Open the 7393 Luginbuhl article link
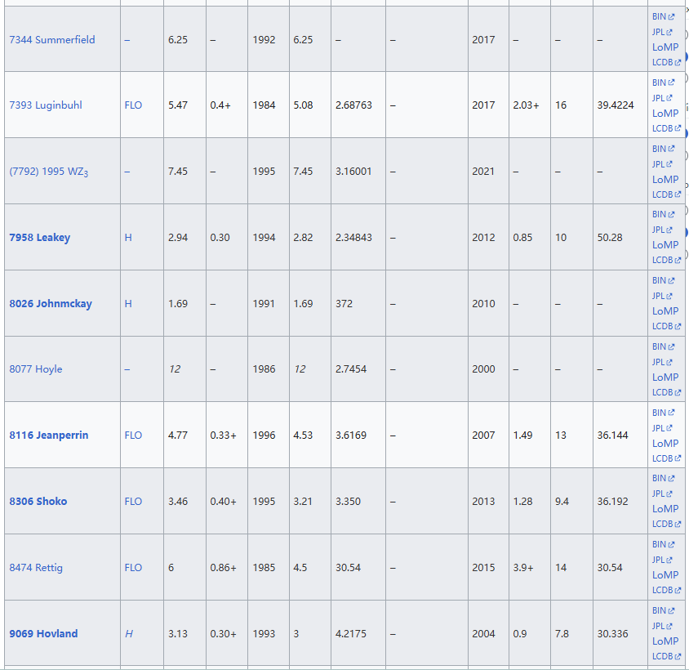This screenshot has width=689, height=670. pyautogui.click(x=46, y=105)
